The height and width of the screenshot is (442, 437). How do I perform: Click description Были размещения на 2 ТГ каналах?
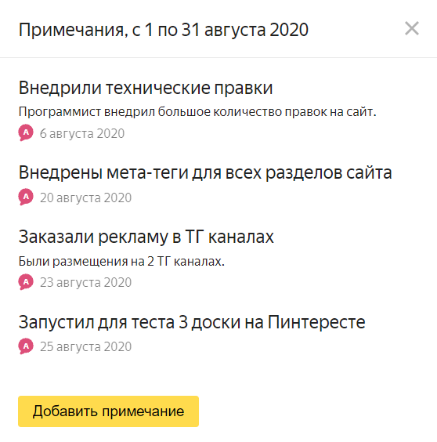coord(121,262)
